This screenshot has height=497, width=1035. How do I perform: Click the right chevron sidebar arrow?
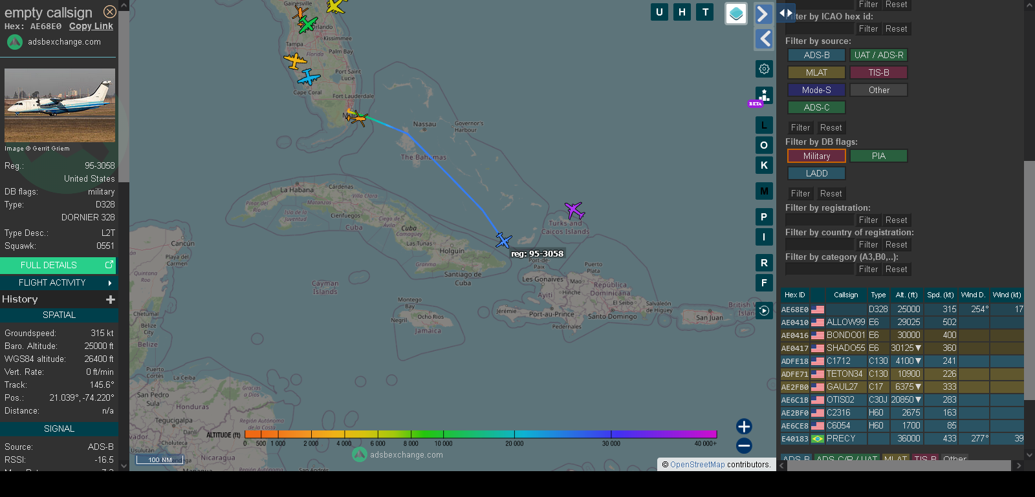[x=764, y=14]
